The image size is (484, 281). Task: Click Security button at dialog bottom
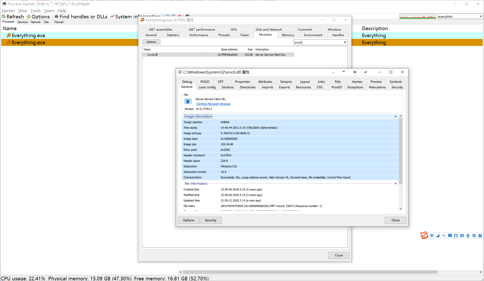click(x=210, y=220)
